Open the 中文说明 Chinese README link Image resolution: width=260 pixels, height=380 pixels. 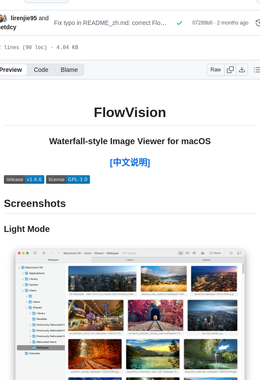(130, 162)
